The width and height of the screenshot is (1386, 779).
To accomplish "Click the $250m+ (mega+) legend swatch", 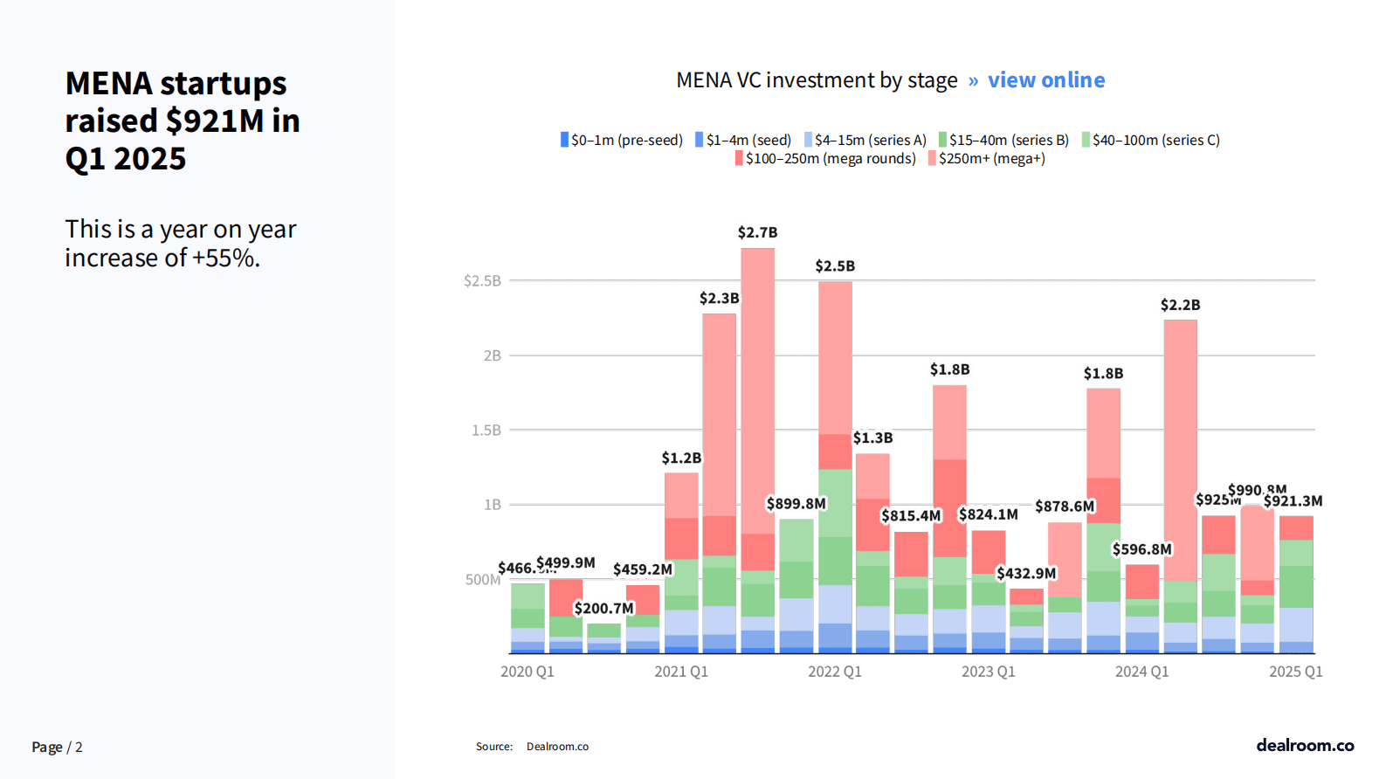I will pos(932,158).
